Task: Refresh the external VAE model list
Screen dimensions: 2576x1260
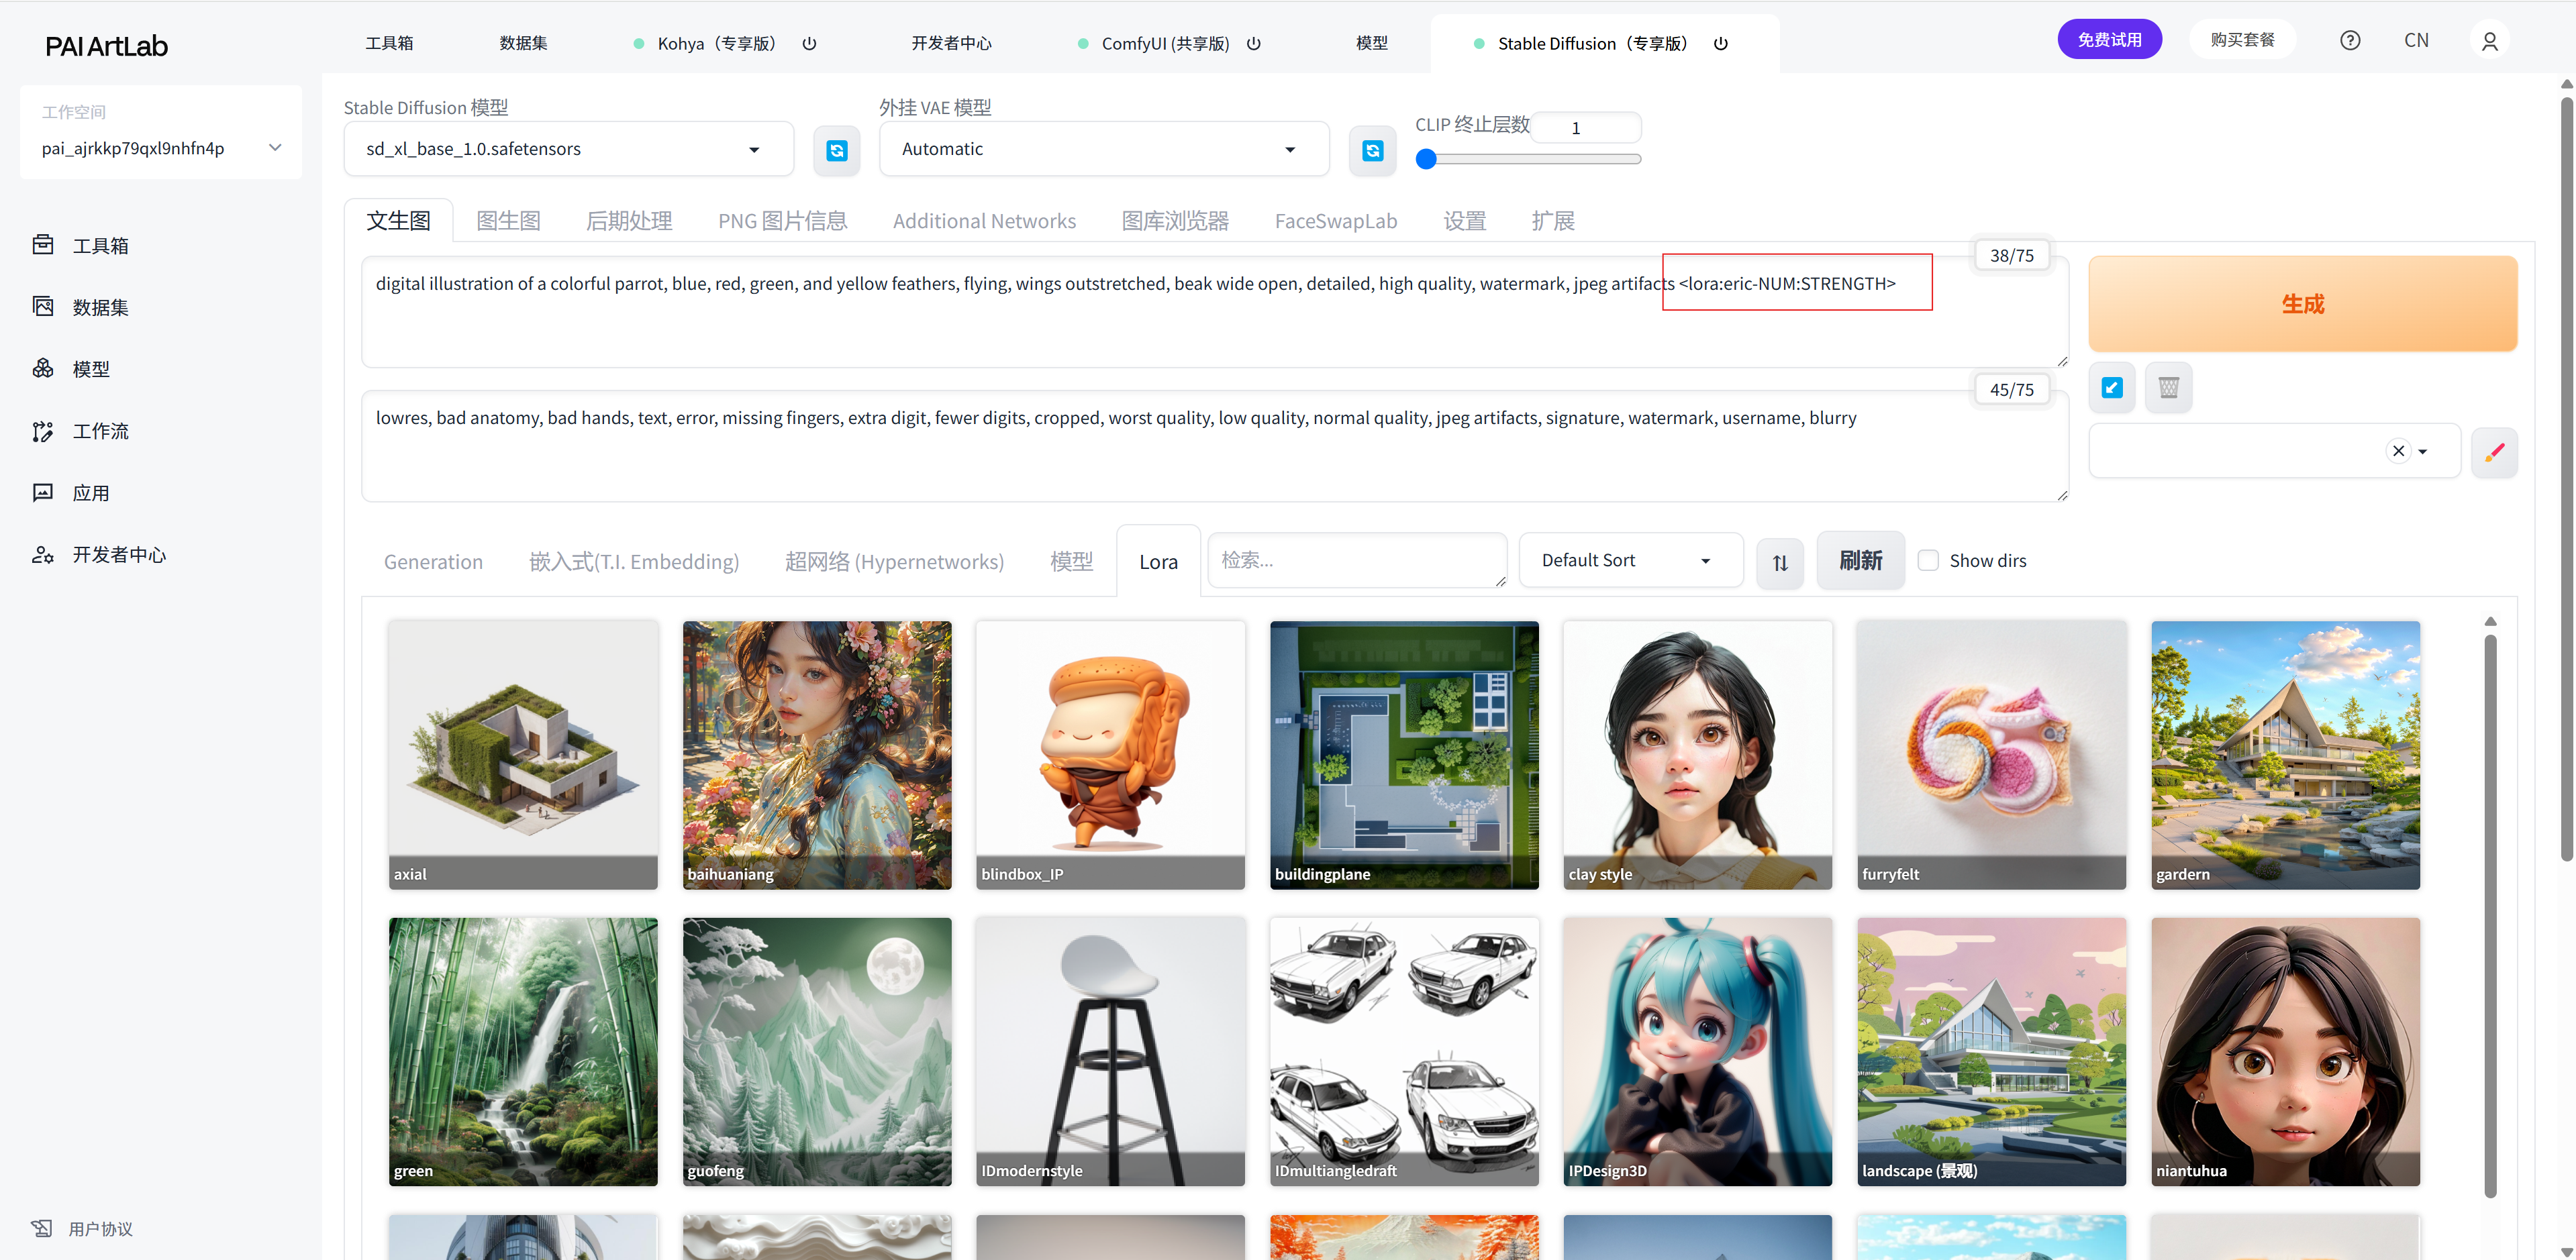Action: pos(1372,150)
